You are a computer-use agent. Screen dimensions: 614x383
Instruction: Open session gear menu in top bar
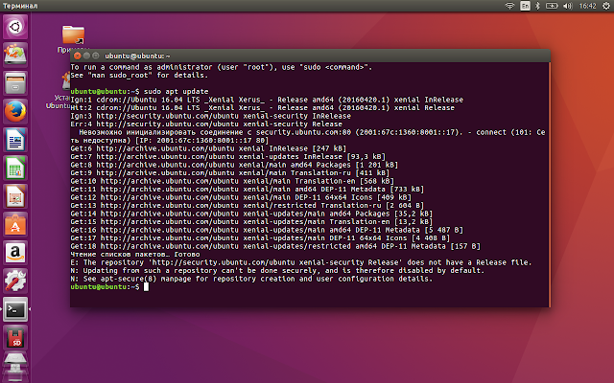[605, 6]
